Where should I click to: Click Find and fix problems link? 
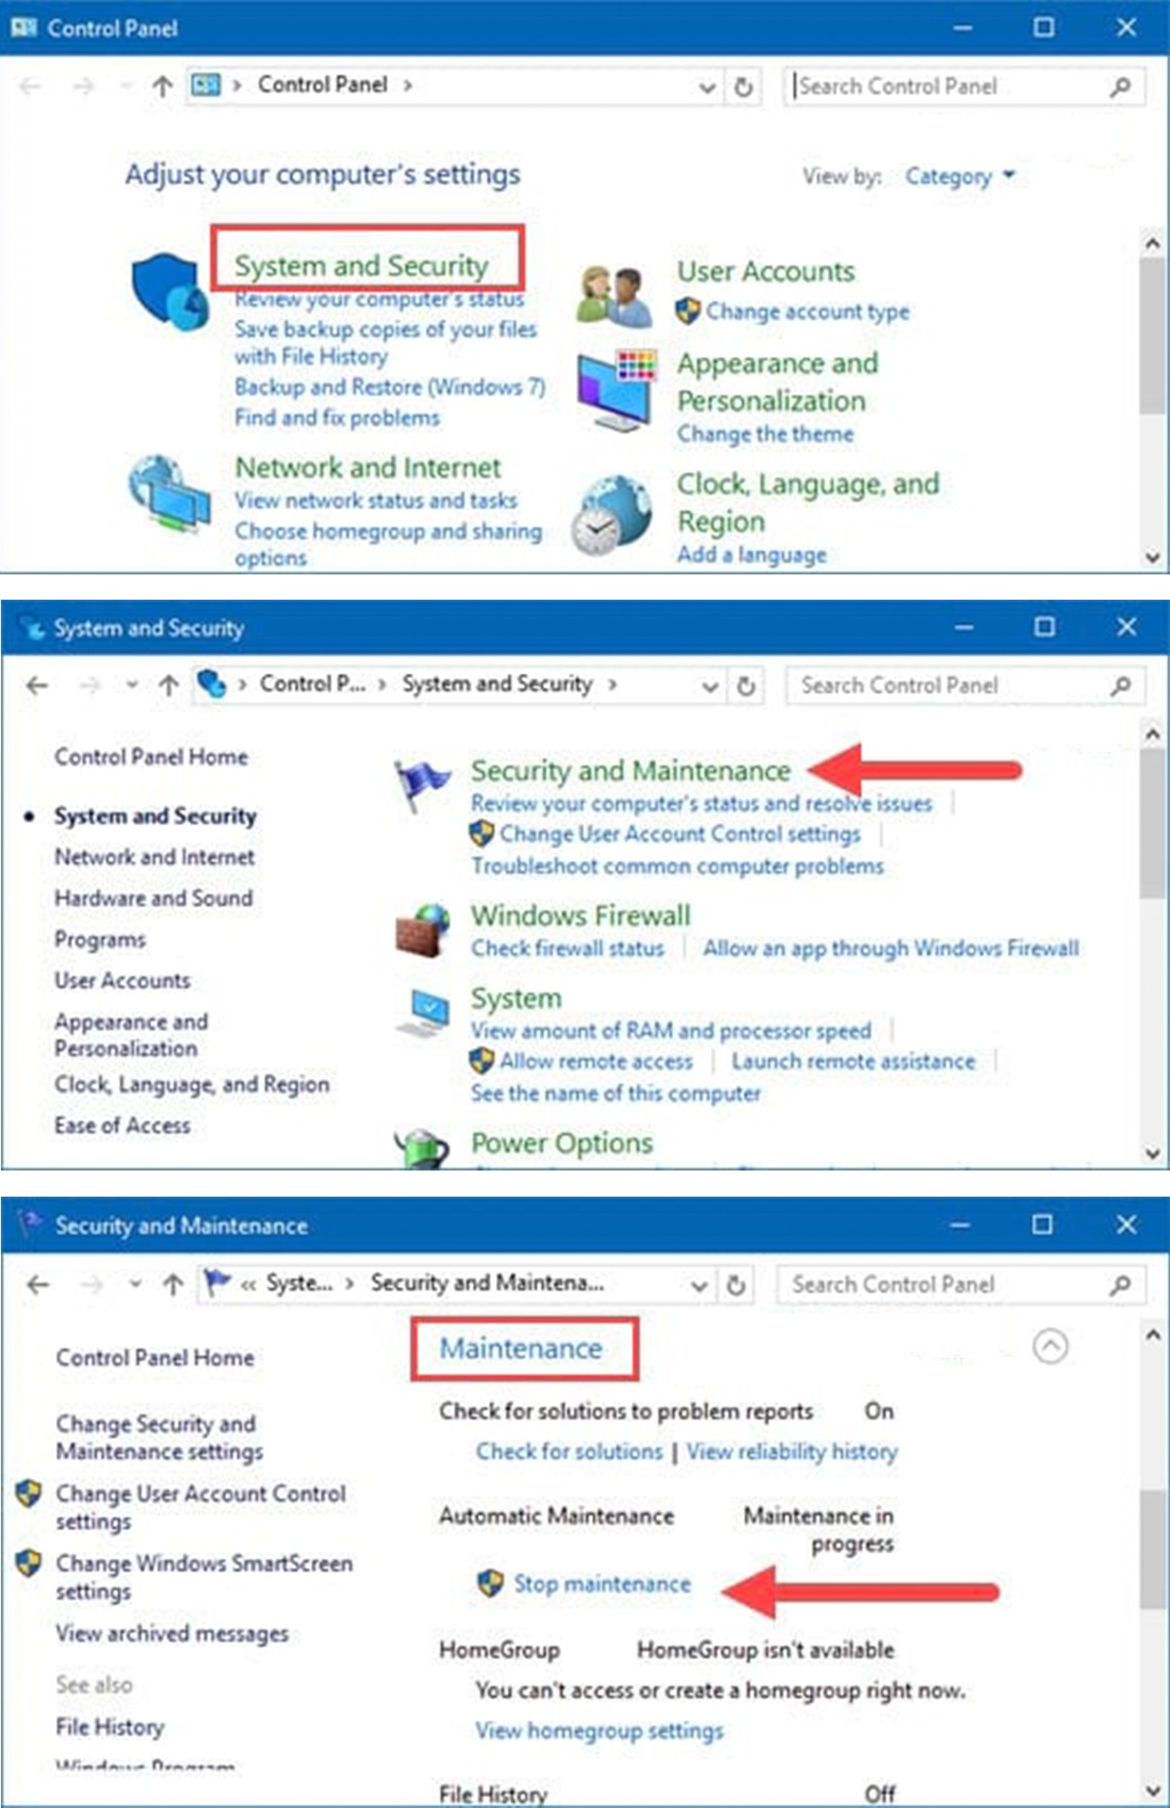click(x=337, y=418)
